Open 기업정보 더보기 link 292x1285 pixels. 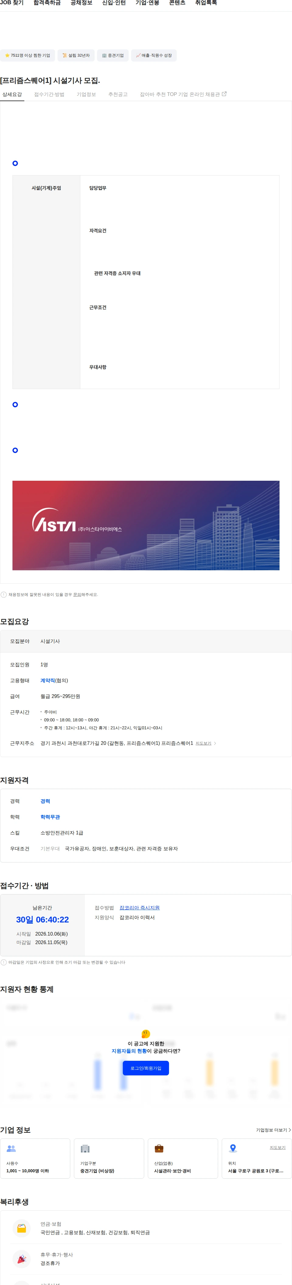(x=273, y=1130)
